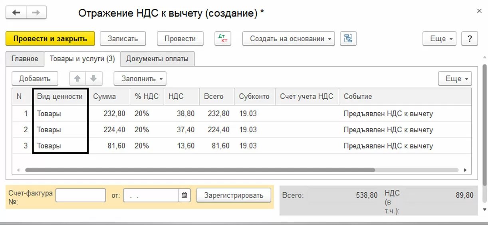Image resolution: width=488 pixels, height=225 pixels.
Task: Open calendar picker for invoice date
Action: [x=184, y=195]
